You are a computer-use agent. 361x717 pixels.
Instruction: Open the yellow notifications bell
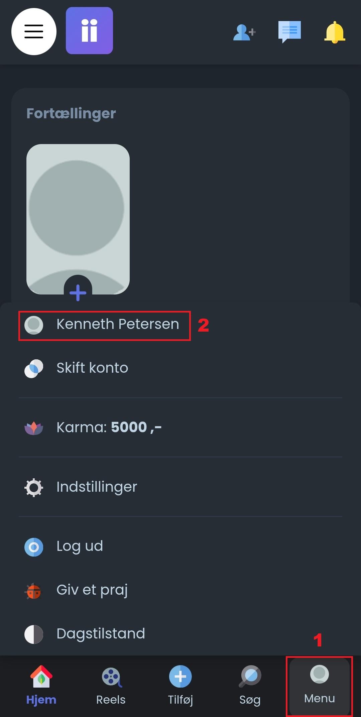coord(334,32)
